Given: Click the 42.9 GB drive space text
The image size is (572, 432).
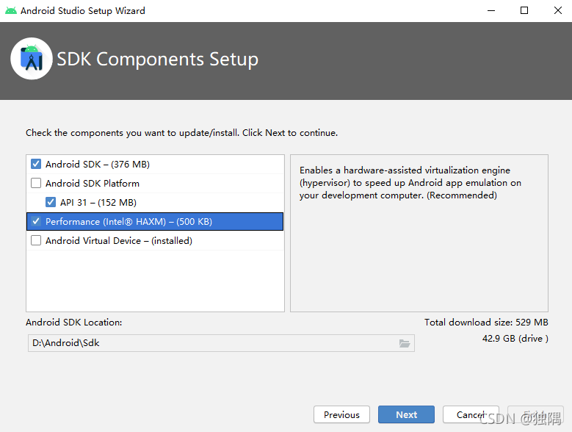Looking at the screenshot, I should tap(515, 338).
